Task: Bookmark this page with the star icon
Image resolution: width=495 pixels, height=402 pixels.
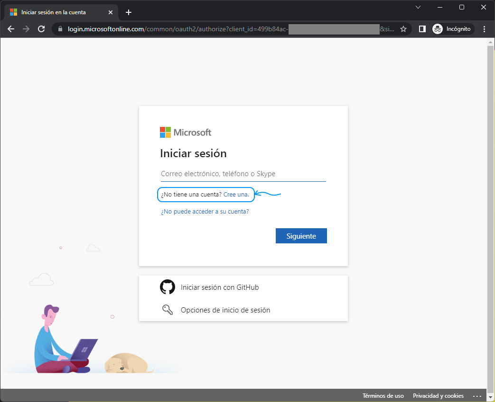Action: (x=403, y=29)
